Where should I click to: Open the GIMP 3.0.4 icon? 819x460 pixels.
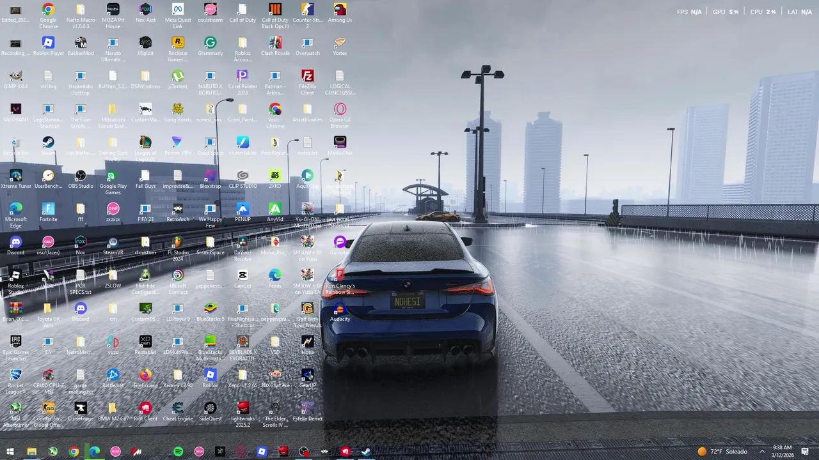tap(15, 79)
